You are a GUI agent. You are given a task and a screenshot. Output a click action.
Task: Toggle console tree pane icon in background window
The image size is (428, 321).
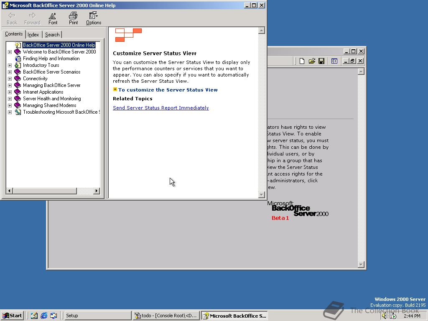[334, 61]
